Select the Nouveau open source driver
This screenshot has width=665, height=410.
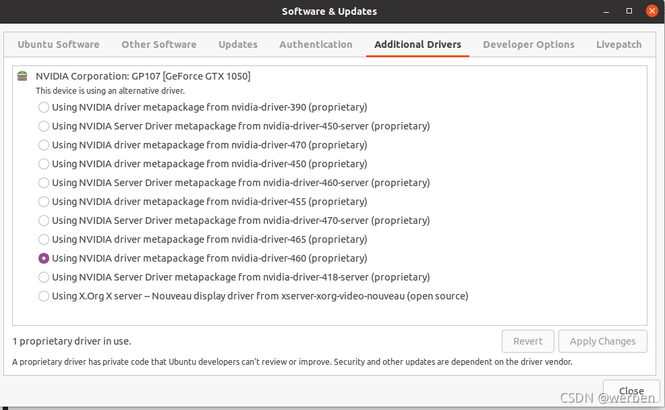(x=44, y=296)
